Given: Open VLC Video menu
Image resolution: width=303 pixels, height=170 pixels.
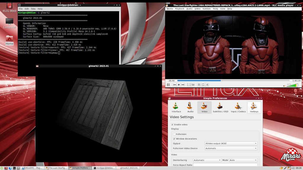Looking at the screenshot, I should (197, 9).
